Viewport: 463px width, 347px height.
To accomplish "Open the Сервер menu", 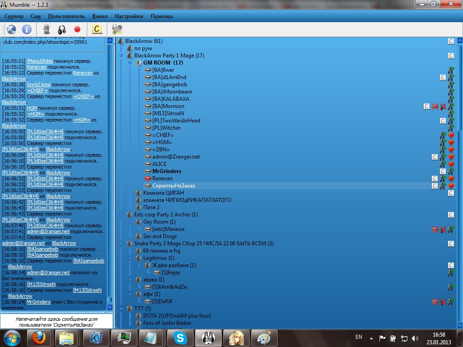I will [14, 16].
